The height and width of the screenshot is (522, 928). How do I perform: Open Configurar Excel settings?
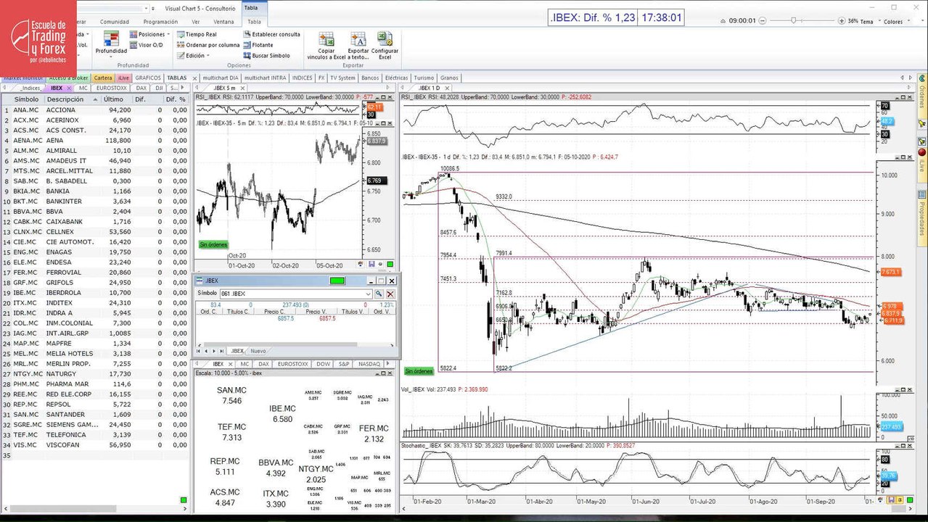point(385,45)
